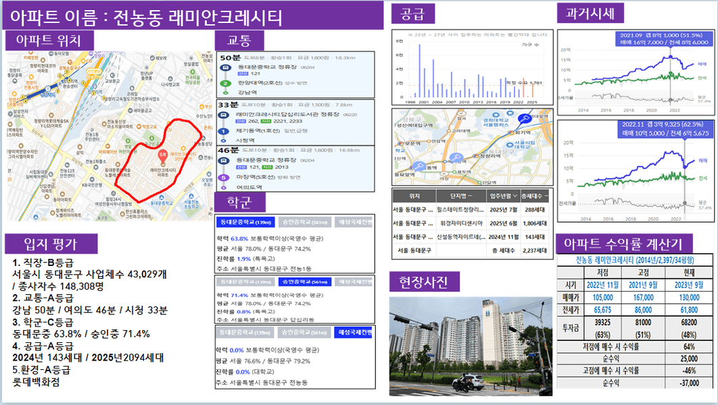Click the vertical date marker line in the 2022.11 chart

[685, 175]
